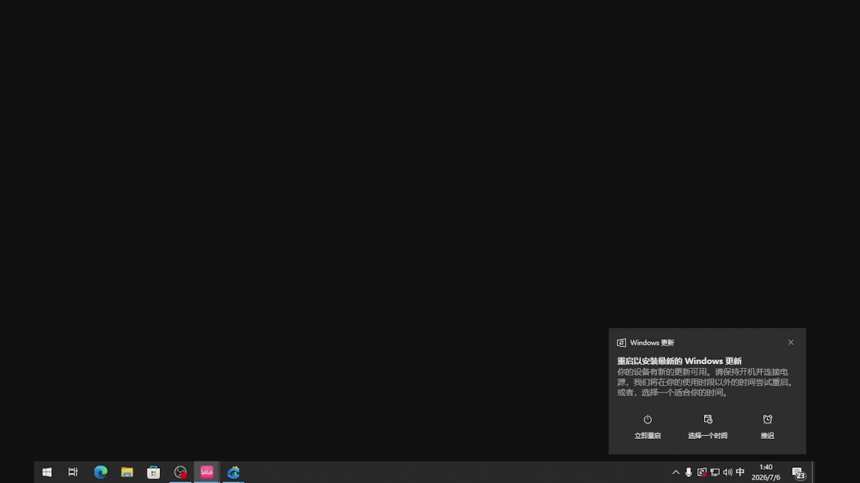Open the Windows Update tray icon
Image resolution: width=860 pixels, height=483 pixels.
pyautogui.click(x=701, y=472)
